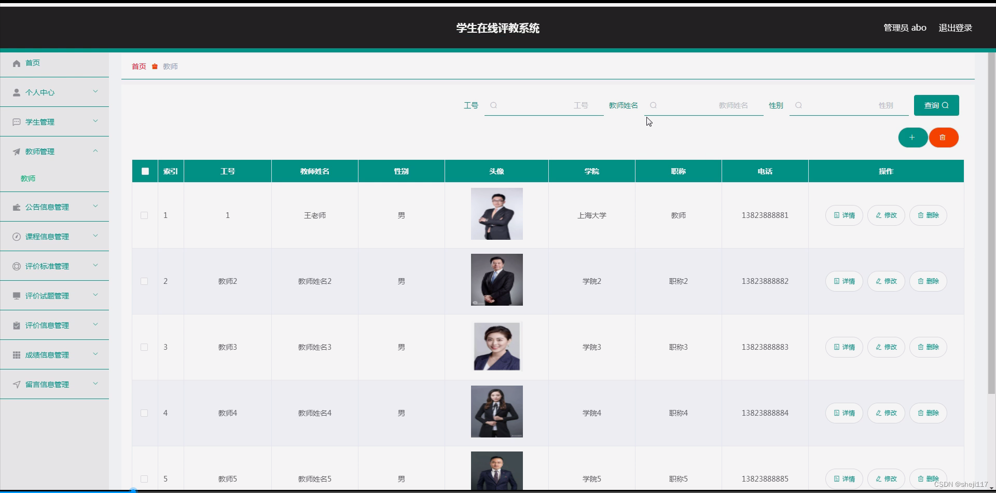Click the chat icon next to 学生管理
The width and height of the screenshot is (996, 493).
click(x=16, y=121)
